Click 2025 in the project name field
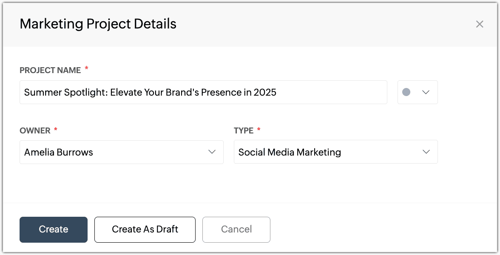Image resolution: width=500 pixels, height=255 pixels. coord(265,92)
